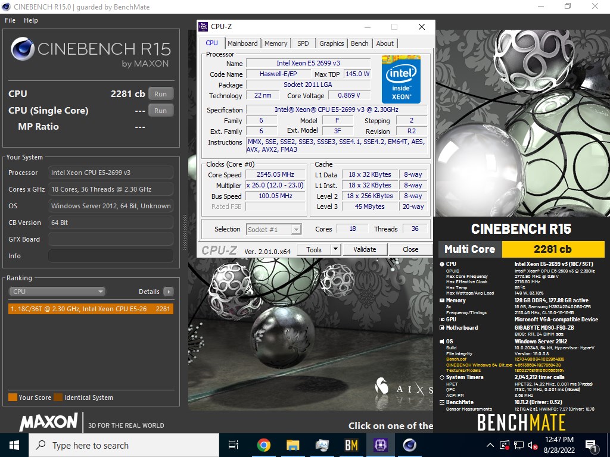The image size is (610, 457).
Task: Click the CB Version 64 Bit field
Action: click(111, 223)
